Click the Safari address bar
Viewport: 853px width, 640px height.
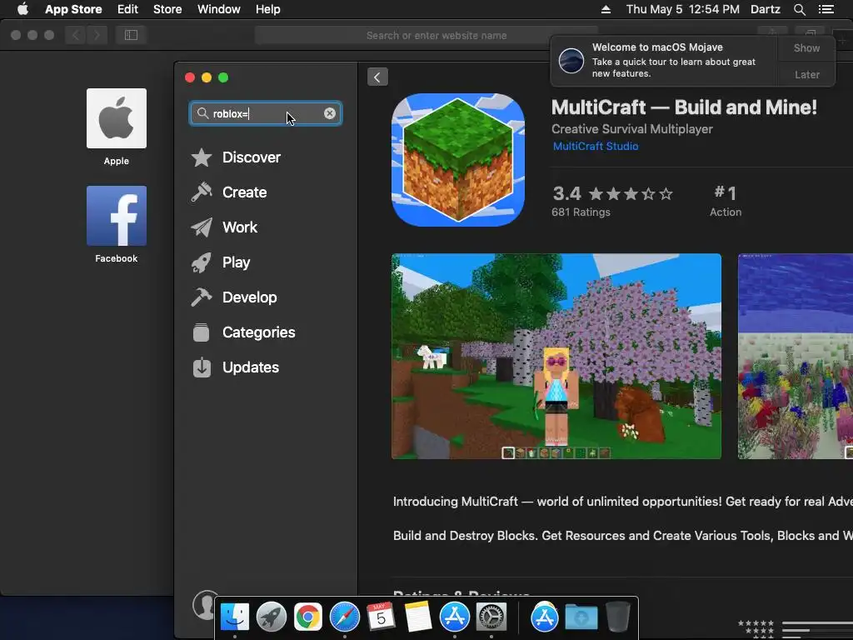(x=426, y=35)
